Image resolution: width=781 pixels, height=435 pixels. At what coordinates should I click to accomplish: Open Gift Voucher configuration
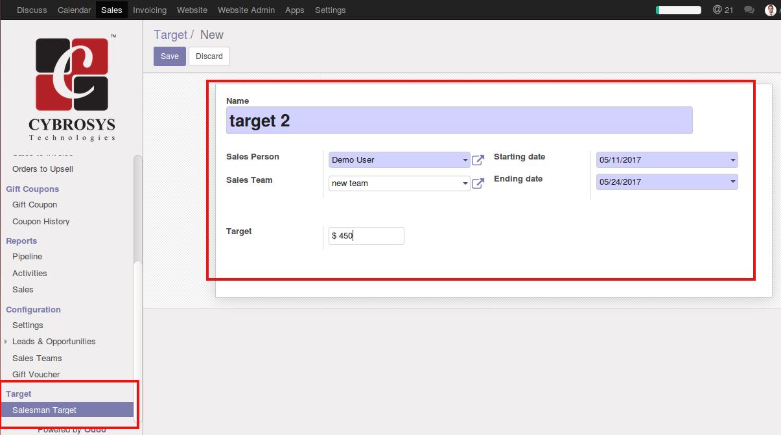pyautogui.click(x=36, y=375)
